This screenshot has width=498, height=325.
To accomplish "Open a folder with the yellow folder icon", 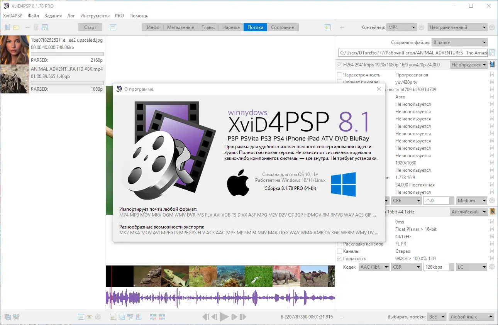I will 16,27.
